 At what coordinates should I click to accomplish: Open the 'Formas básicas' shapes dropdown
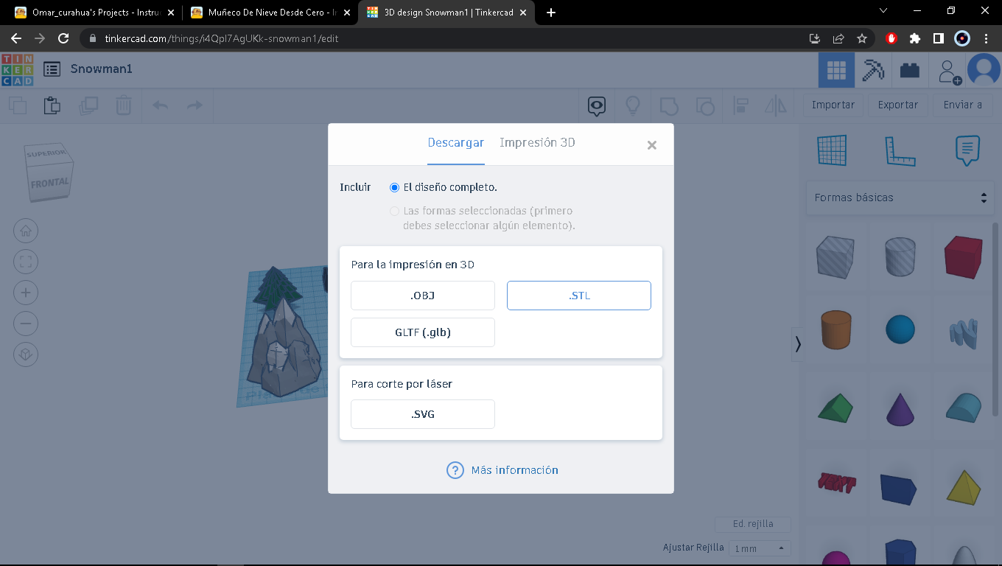(900, 198)
